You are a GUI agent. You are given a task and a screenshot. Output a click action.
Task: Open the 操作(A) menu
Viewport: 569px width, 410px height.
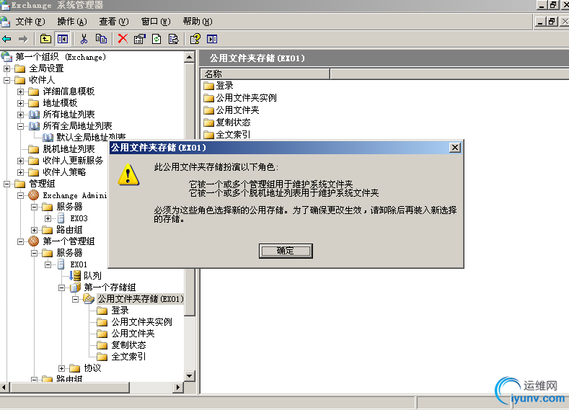(x=72, y=22)
